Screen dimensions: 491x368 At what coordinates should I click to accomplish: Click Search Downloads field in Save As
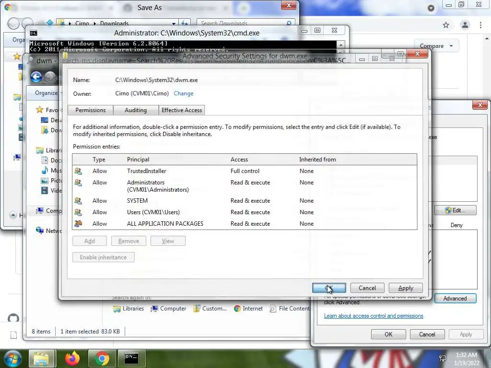click(x=243, y=23)
